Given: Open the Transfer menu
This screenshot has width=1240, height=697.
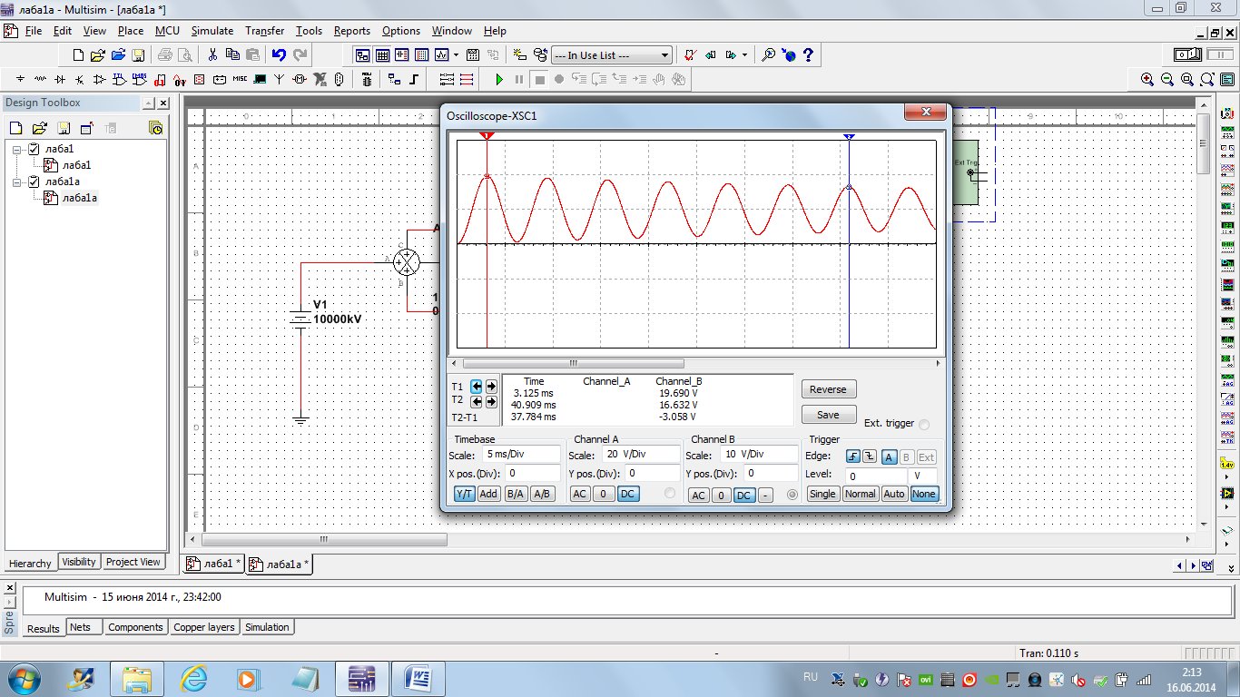Looking at the screenshot, I should 264,31.
